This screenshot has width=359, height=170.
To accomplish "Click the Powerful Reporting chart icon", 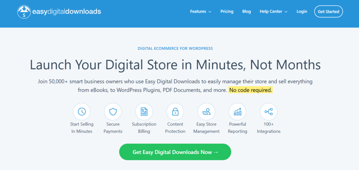I will [x=237, y=112].
